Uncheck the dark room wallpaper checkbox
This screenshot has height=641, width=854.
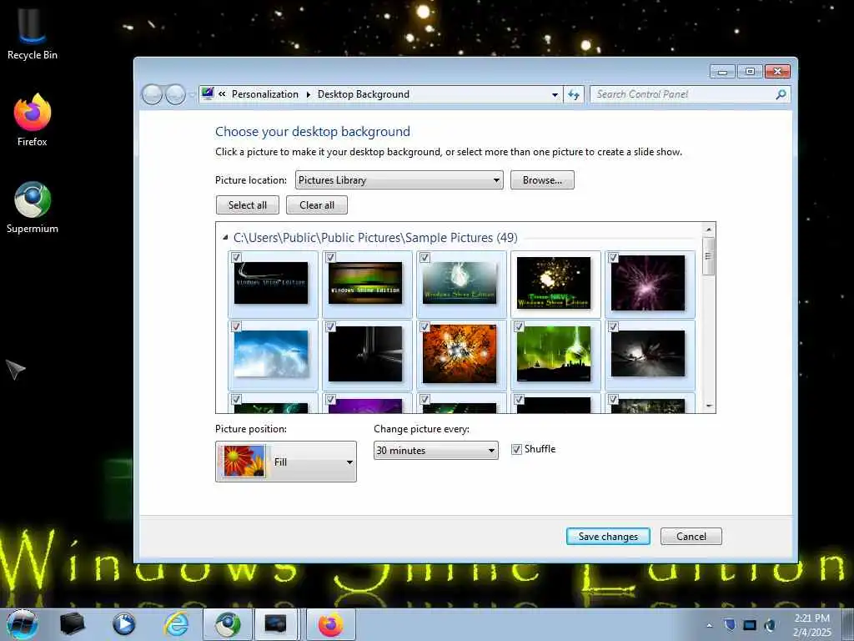tap(330, 326)
